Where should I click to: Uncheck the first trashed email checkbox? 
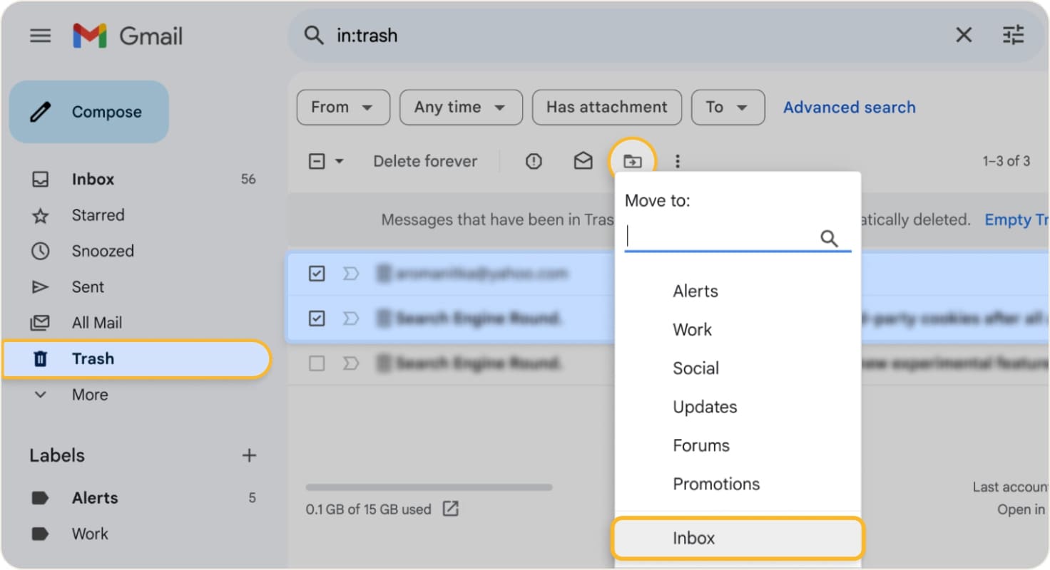coord(317,274)
